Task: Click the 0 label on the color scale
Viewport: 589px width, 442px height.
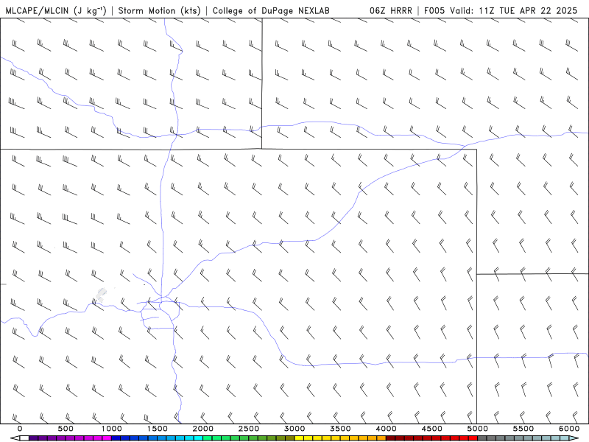Action: point(20,429)
